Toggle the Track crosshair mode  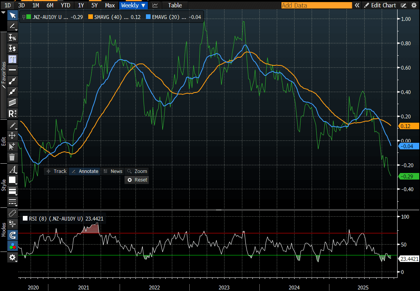(x=57, y=171)
